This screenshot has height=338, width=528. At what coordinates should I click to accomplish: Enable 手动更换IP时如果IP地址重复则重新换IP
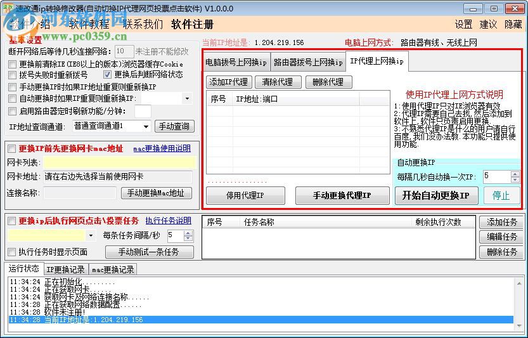click(13, 87)
